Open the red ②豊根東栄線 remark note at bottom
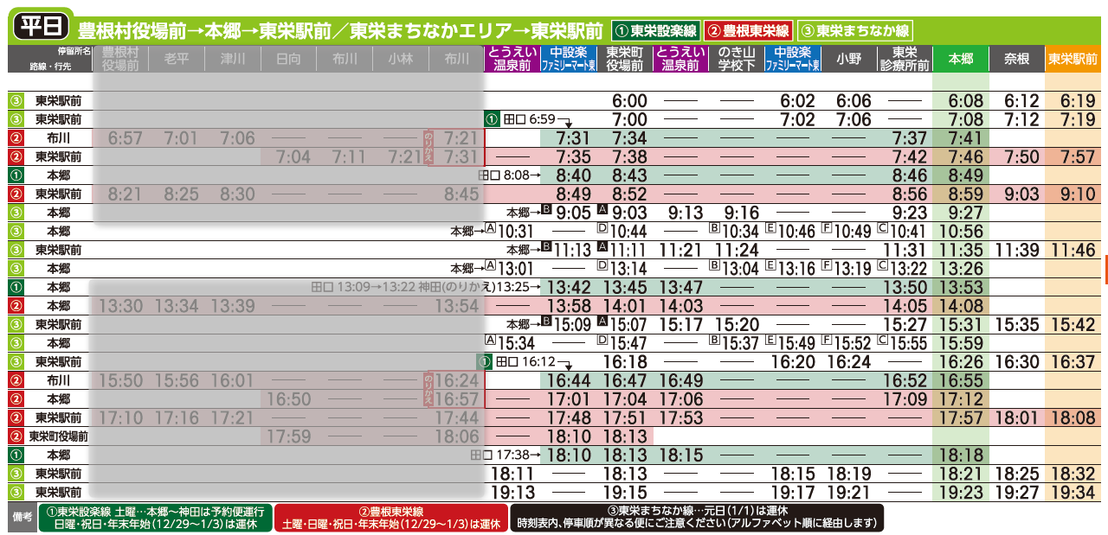 (x=390, y=518)
